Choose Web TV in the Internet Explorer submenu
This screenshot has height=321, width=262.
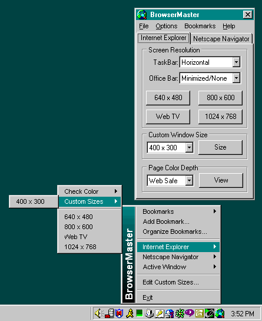tap(89, 237)
